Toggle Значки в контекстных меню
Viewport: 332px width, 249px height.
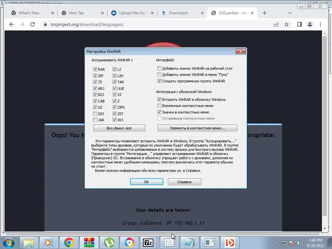point(159,112)
